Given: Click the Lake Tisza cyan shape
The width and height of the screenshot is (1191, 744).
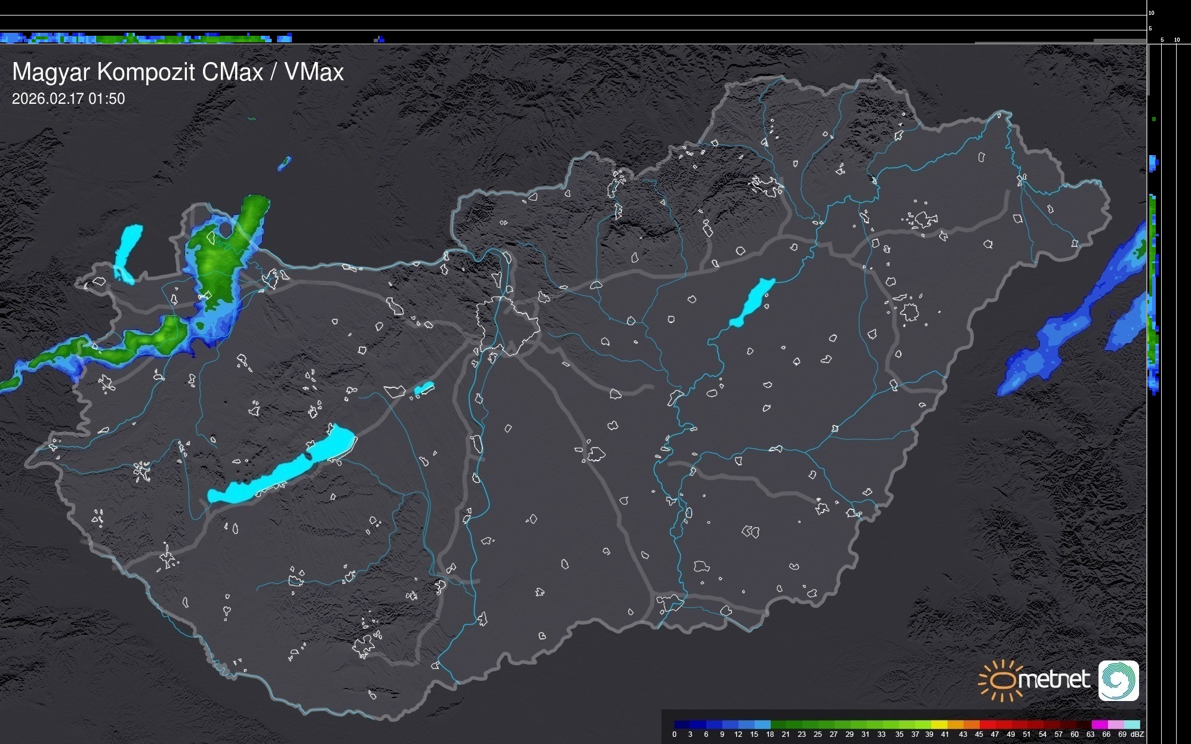Looking at the screenshot, I should coord(753,301).
